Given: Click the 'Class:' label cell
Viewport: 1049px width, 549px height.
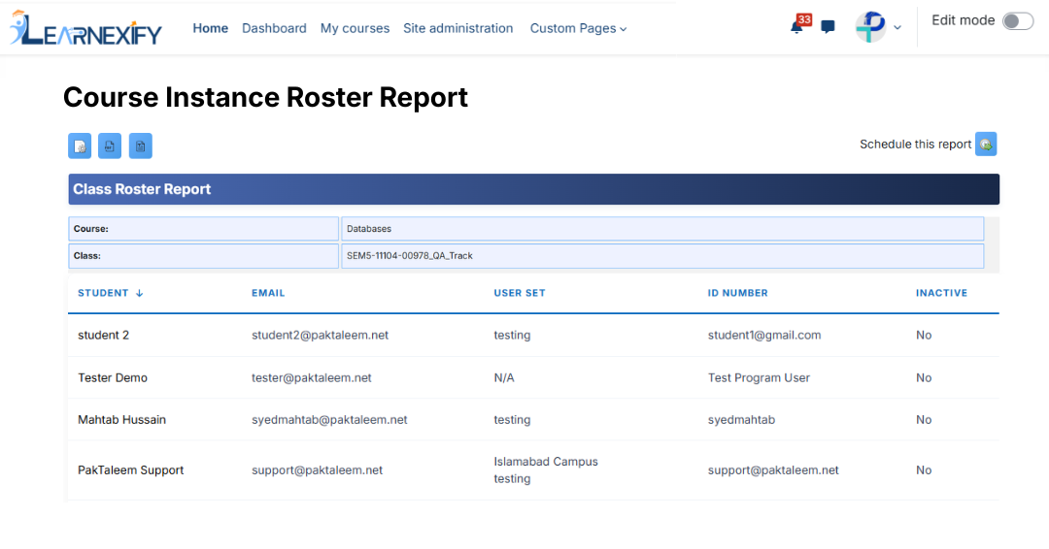Looking at the screenshot, I should click(x=203, y=256).
